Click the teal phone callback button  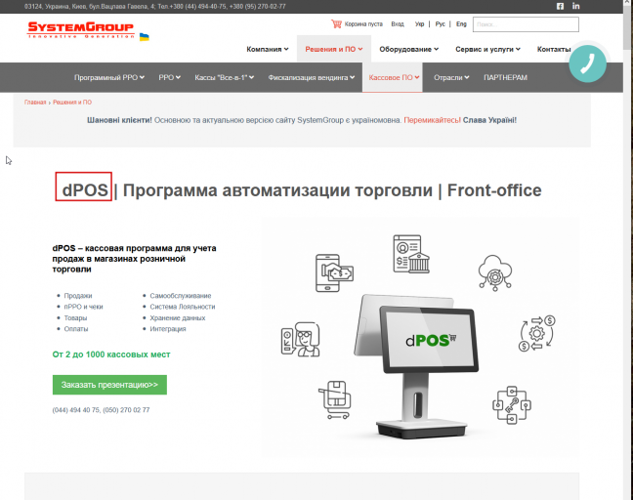click(587, 63)
